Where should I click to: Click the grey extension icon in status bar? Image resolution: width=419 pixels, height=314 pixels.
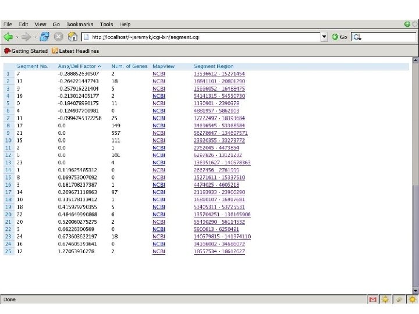(399, 299)
